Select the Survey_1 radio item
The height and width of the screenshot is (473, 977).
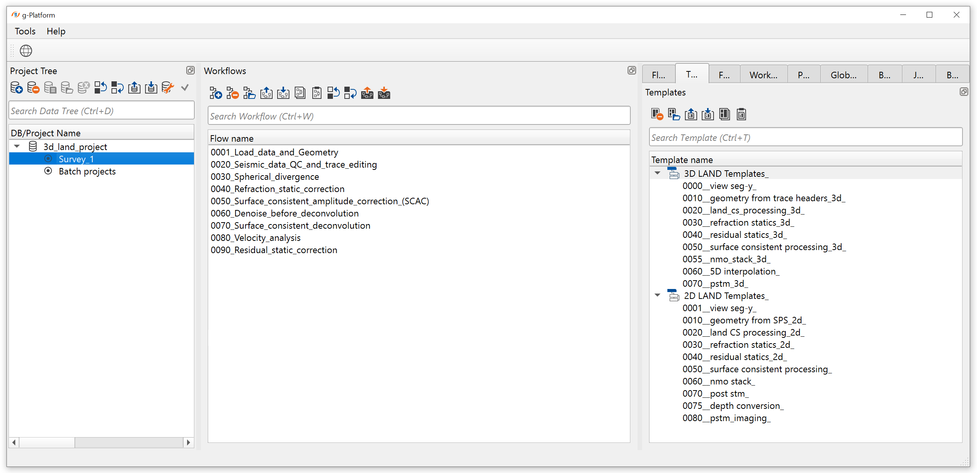(x=76, y=159)
